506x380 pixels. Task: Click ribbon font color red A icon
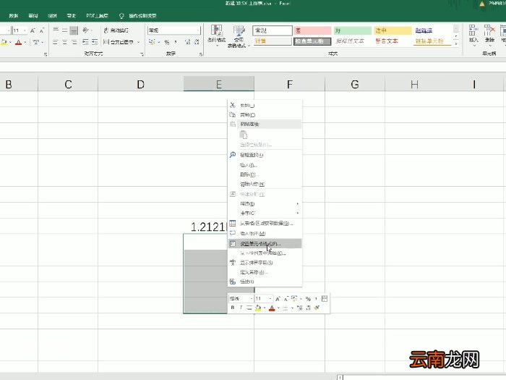coord(18,42)
